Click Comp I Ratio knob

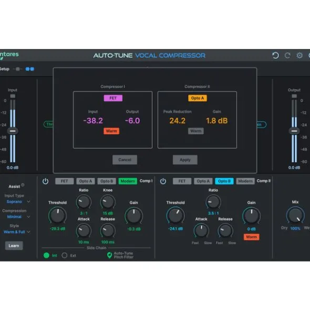tap(84, 202)
